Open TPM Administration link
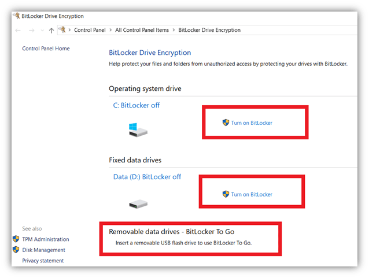This screenshot has width=369, height=278. [46, 239]
